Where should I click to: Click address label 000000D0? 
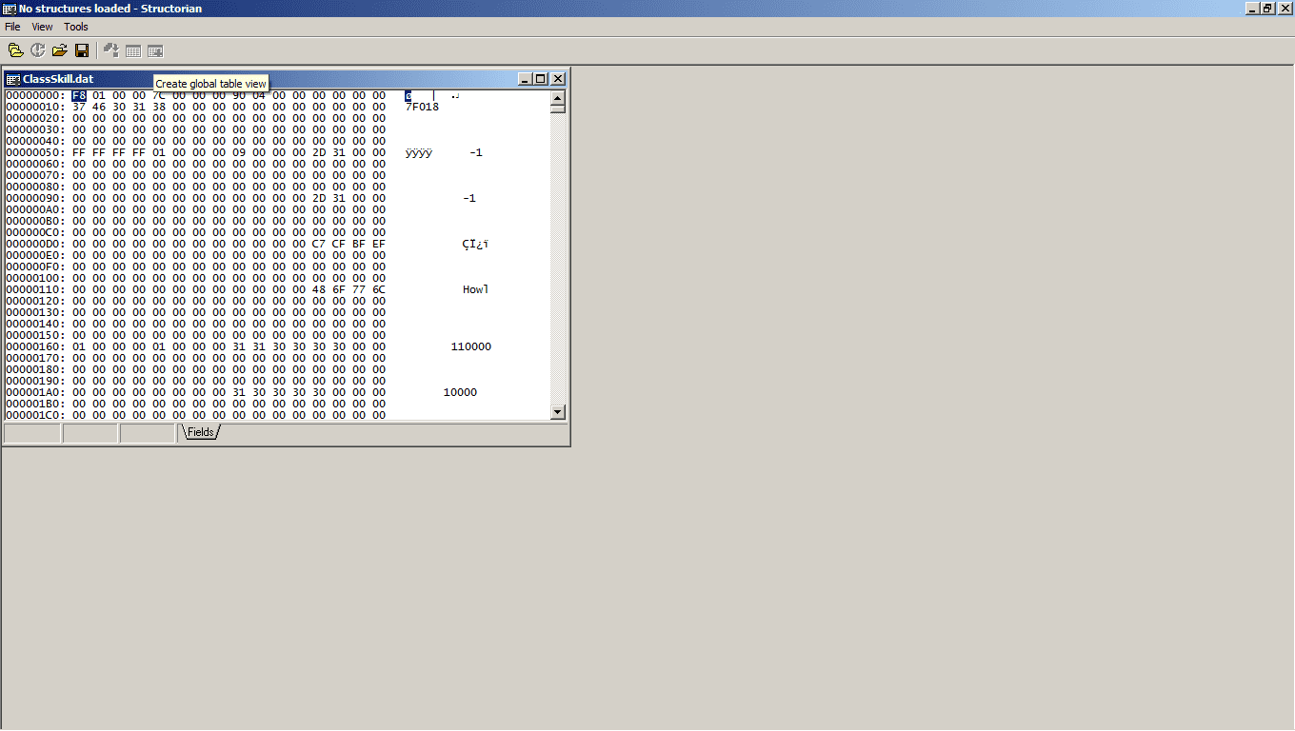(x=35, y=244)
